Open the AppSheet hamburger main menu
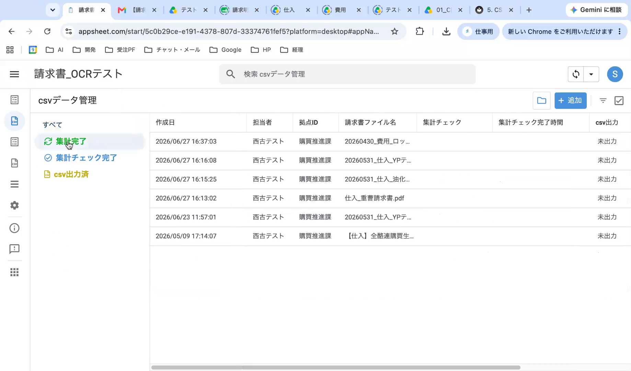 click(14, 74)
